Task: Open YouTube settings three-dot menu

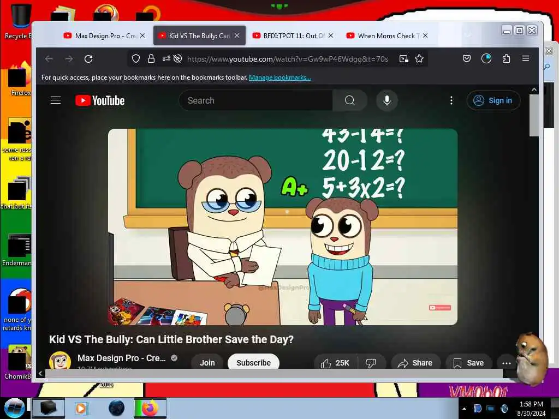Action: [451, 100]
